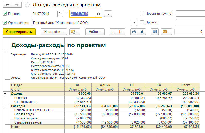The image size is (205, 133).
Task: Select cell 59 750,01 in Доходы row
Action: (132, 94)
